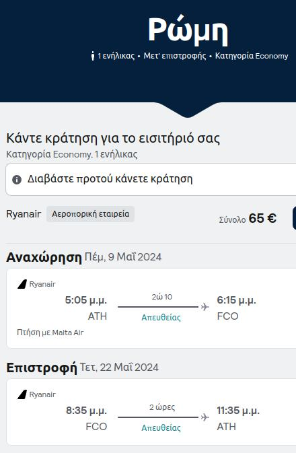Click 'Μετ' επιστροφής' trip type in header
Viewport: 296px width, 453px height.
(x=175, y=56)
